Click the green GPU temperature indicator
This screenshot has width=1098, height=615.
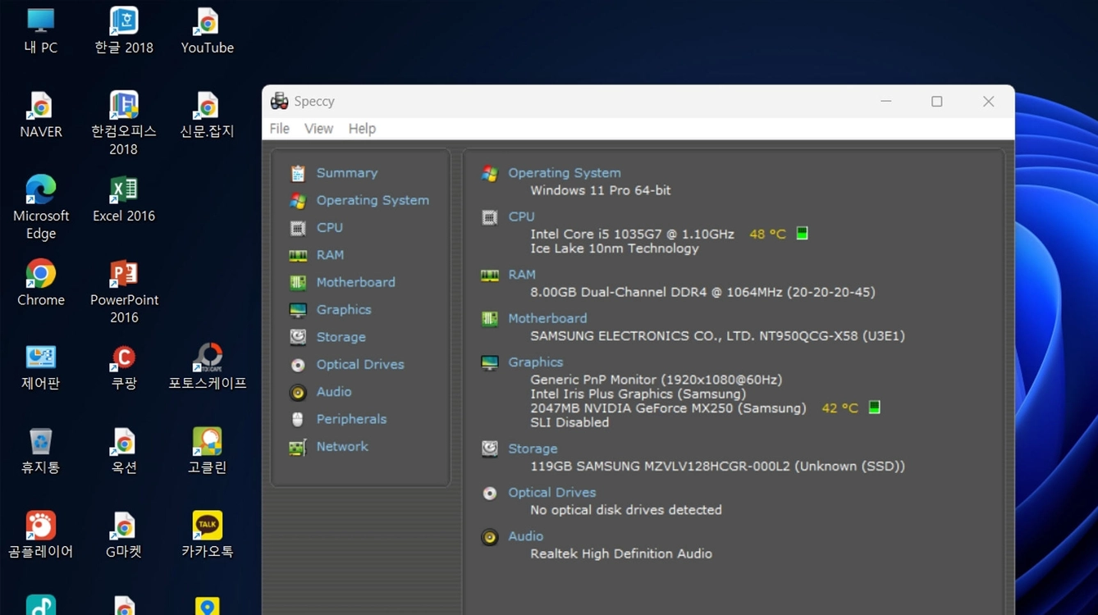874,408
